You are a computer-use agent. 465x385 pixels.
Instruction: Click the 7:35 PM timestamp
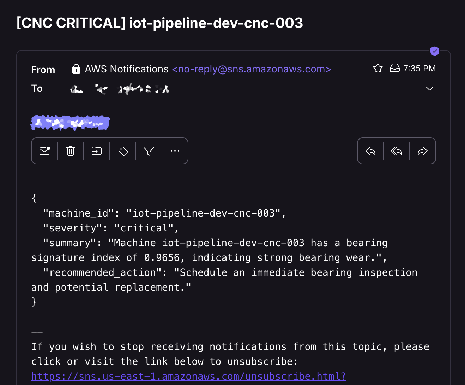tap(419, 68)
